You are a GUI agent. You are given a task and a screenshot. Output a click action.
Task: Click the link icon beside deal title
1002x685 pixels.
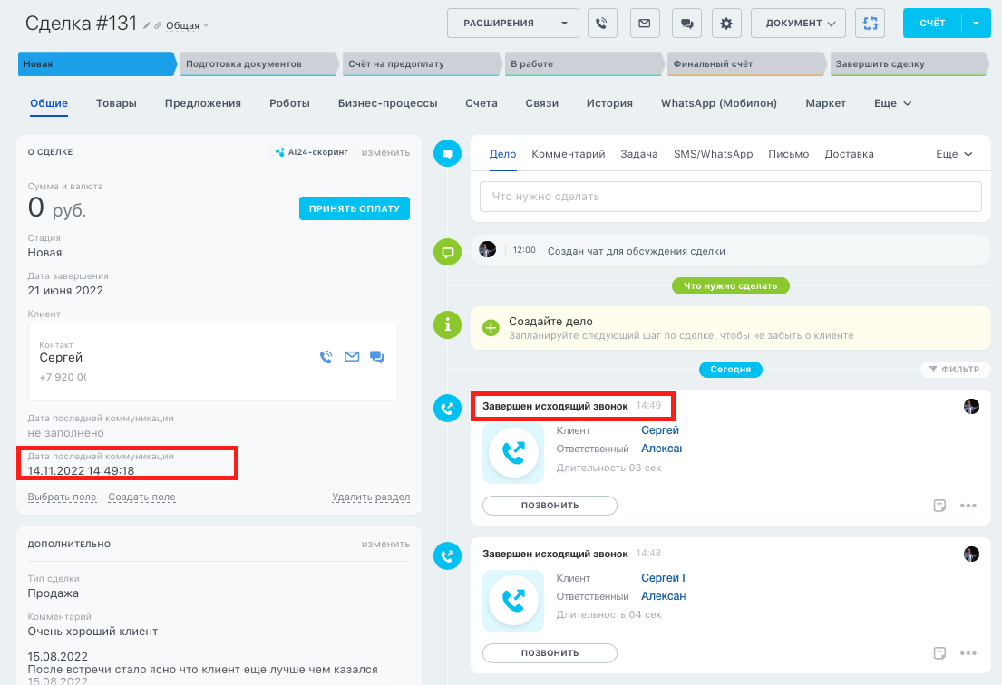pos(158,25)
